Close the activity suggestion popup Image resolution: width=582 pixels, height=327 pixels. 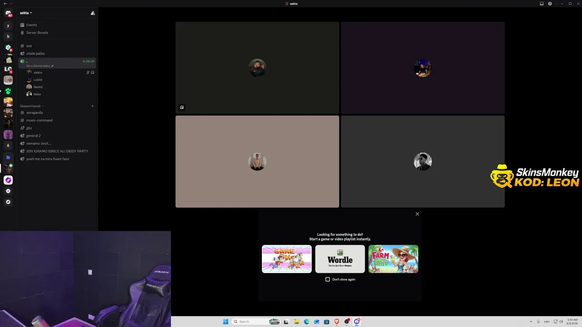(417, 214)
